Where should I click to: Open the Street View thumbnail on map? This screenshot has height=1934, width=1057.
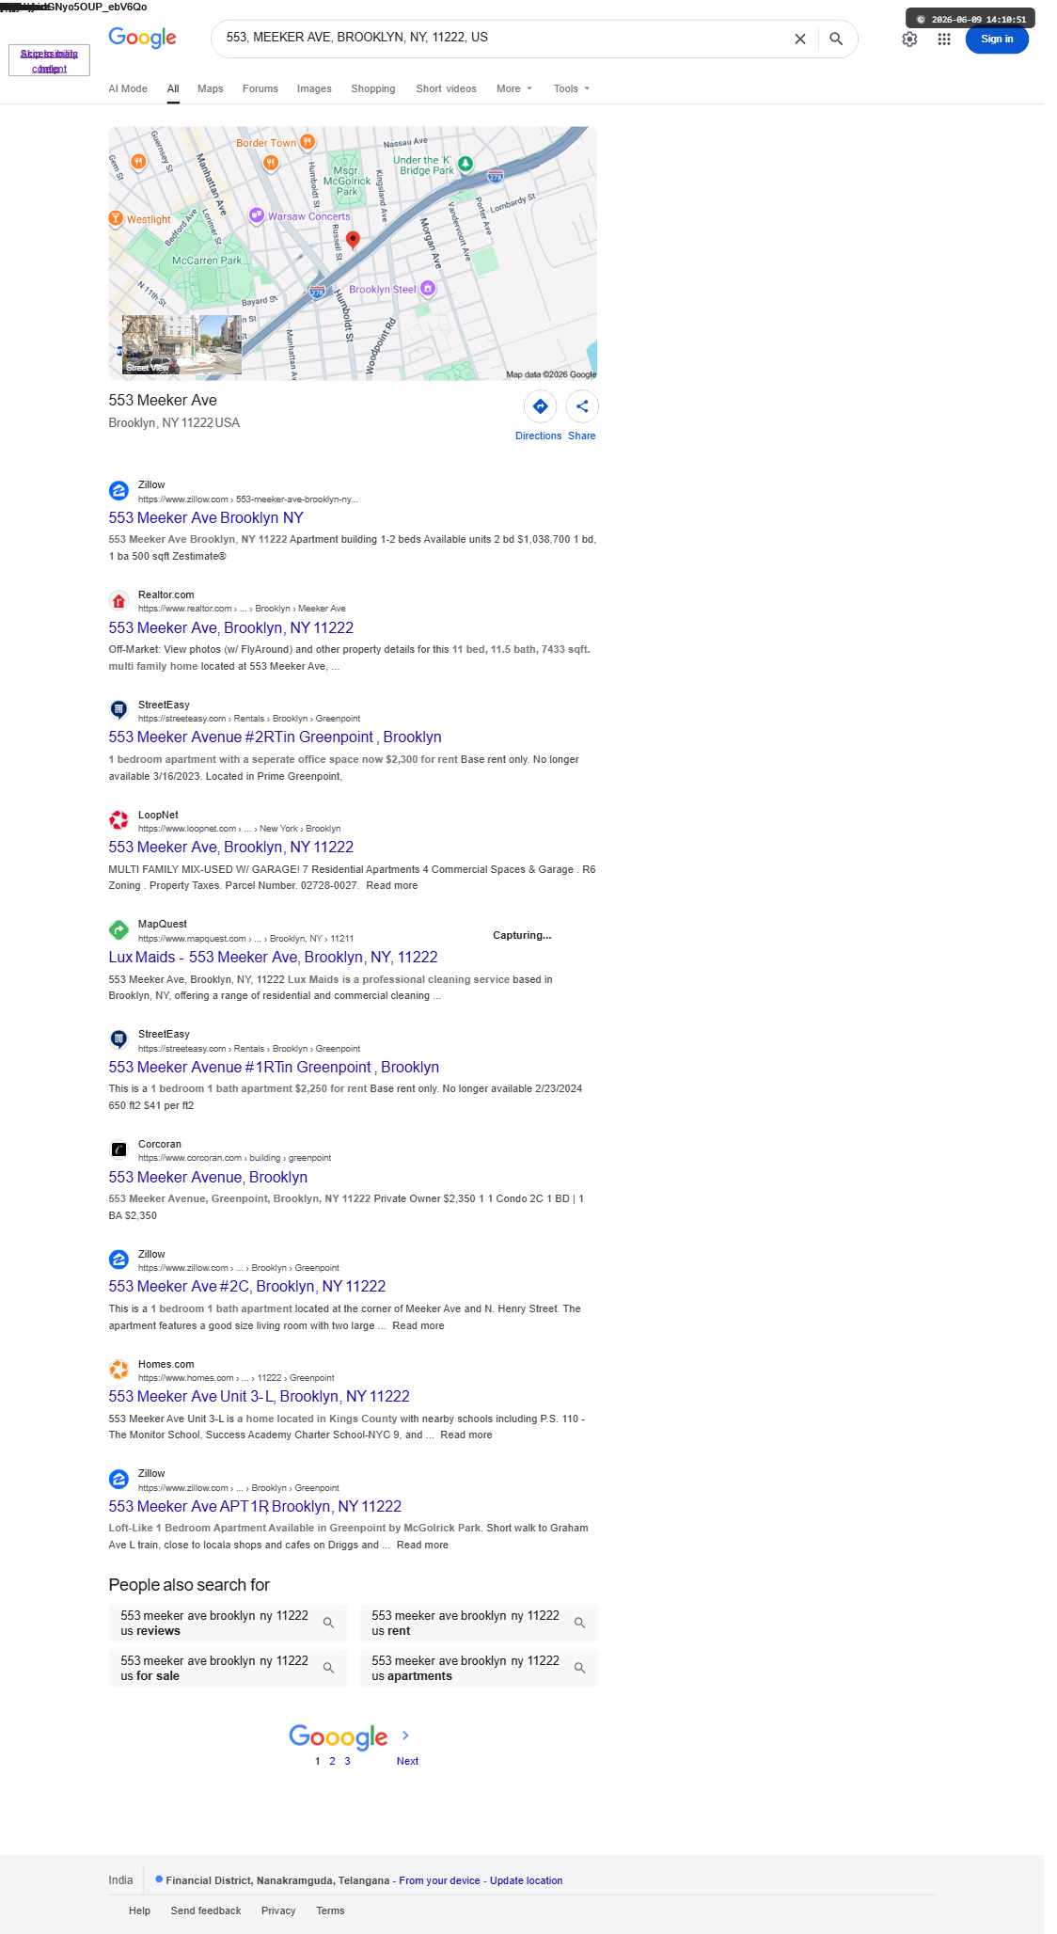pyautogui.click(x=181, y=345)
